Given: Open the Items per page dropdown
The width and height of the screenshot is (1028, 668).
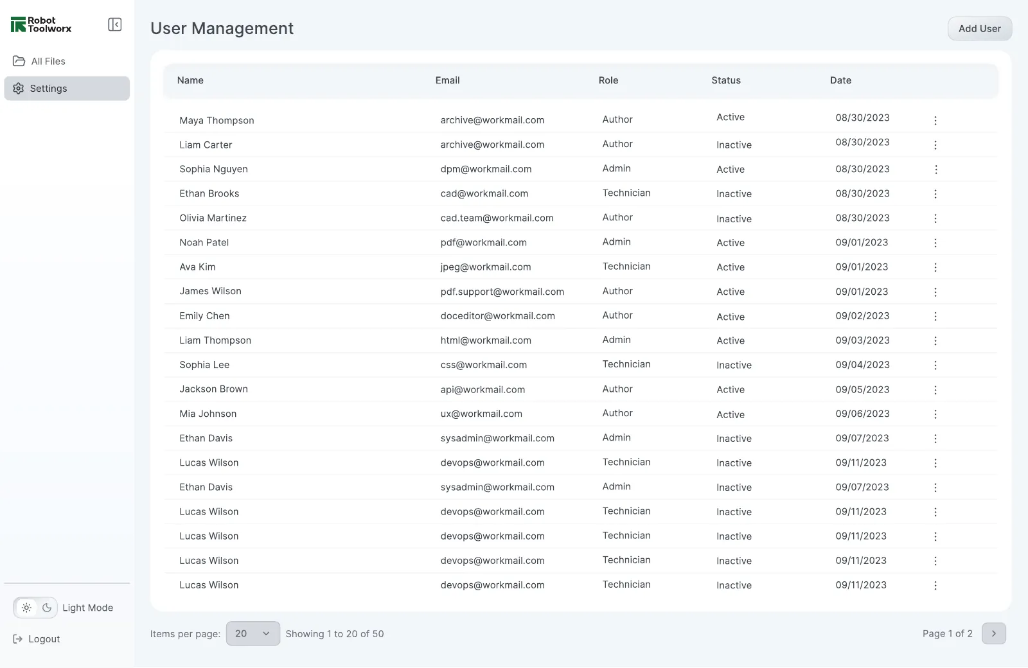Looking at the screenshot, I should [253, 633].
